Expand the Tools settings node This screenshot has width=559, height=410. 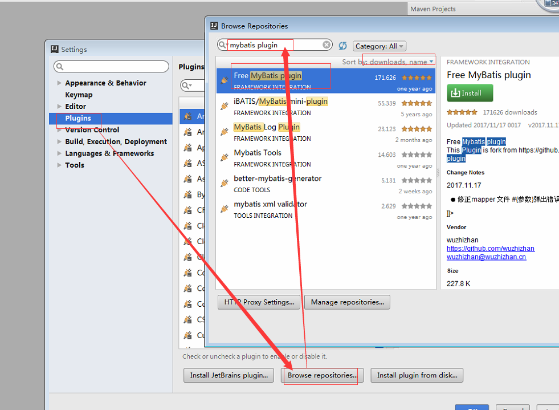[59, 165]
